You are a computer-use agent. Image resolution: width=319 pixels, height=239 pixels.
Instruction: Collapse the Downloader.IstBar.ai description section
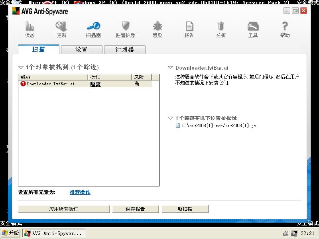coord(170,68)
